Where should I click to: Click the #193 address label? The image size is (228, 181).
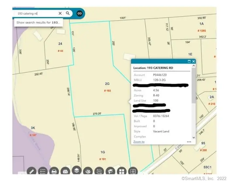coord(107,91)
